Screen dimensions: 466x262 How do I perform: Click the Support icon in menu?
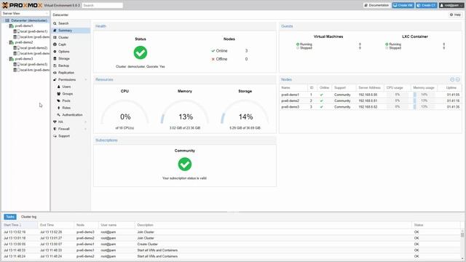(x=55, y=136)
